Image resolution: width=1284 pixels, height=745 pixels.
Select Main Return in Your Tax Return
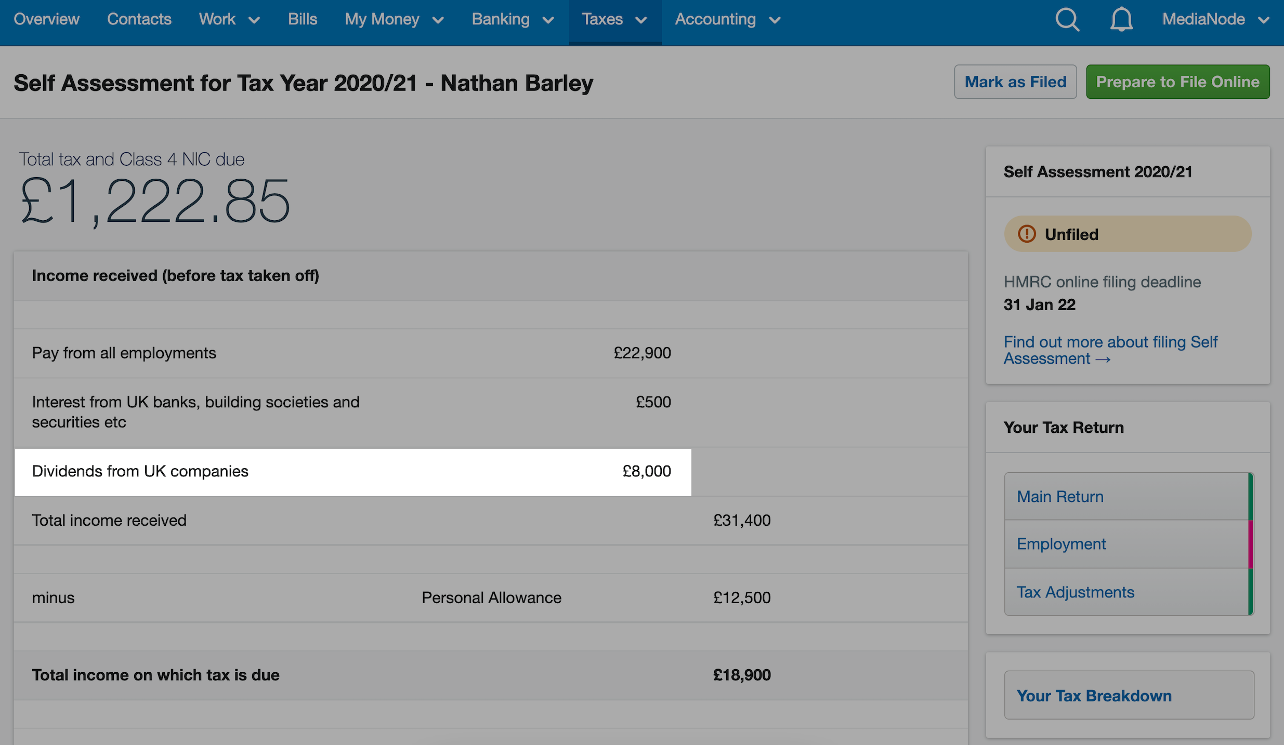[1060, 496]
